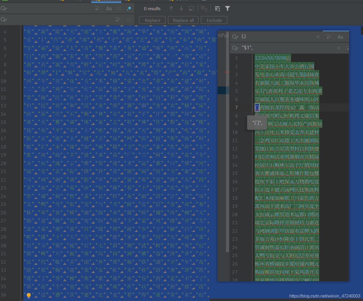The image size is (363, 301).
Task: Toggle Preserve Case in main replace bar
Action: point(129,20)
